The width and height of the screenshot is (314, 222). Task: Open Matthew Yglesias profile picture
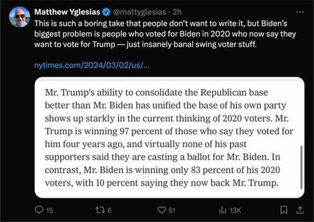tap(19, 17)
